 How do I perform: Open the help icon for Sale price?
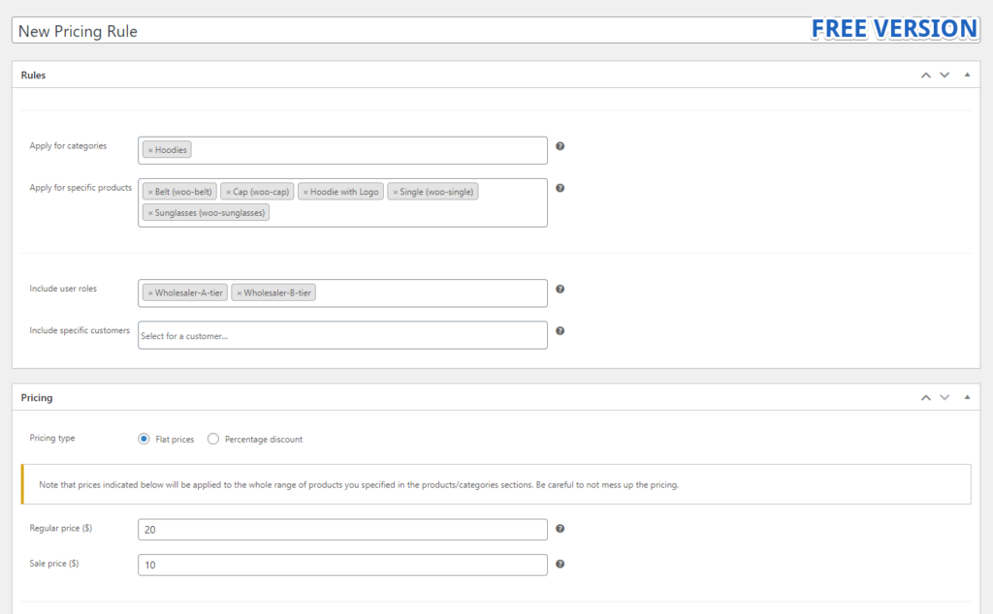pos(560,564)
